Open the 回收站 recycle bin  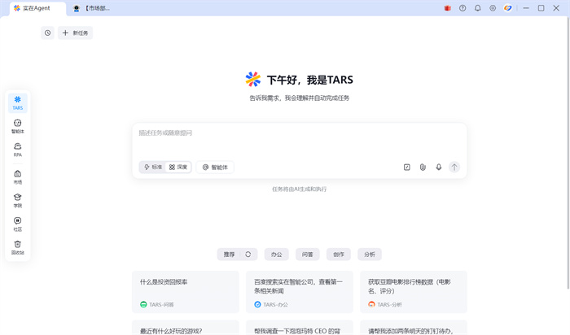coord(17,247)
